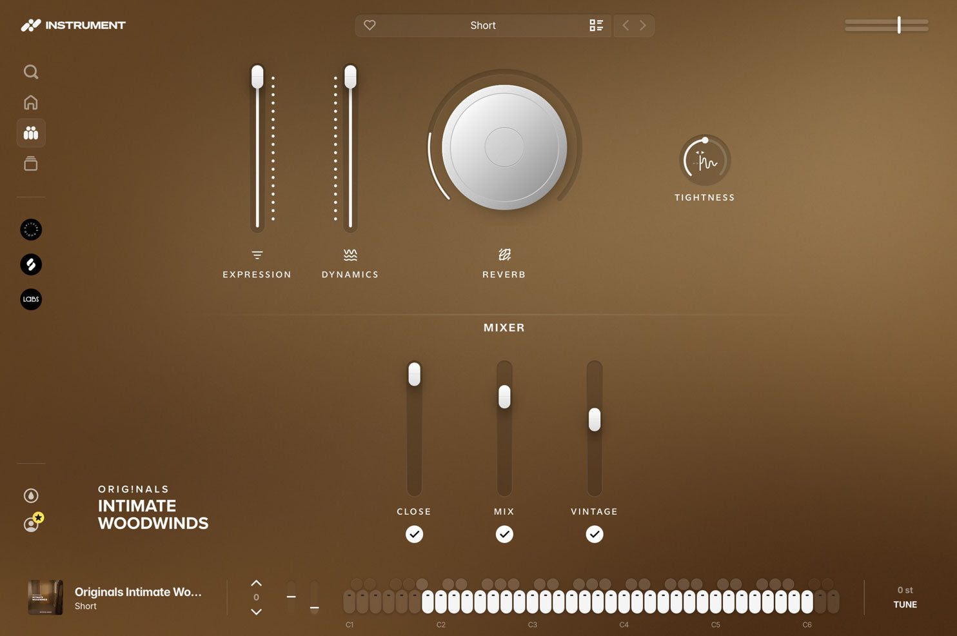The image size is (957, 636).
Task: Toggle the Close mic checkbox
Action: click(x=414, y=534)
